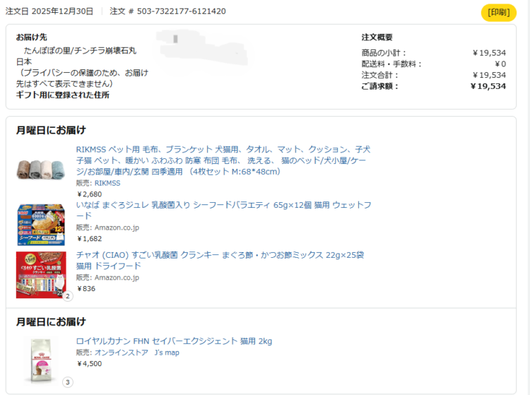
Task: Open チャオ すごい乳酸菌 クランキー title link
Action: (220, 260)
